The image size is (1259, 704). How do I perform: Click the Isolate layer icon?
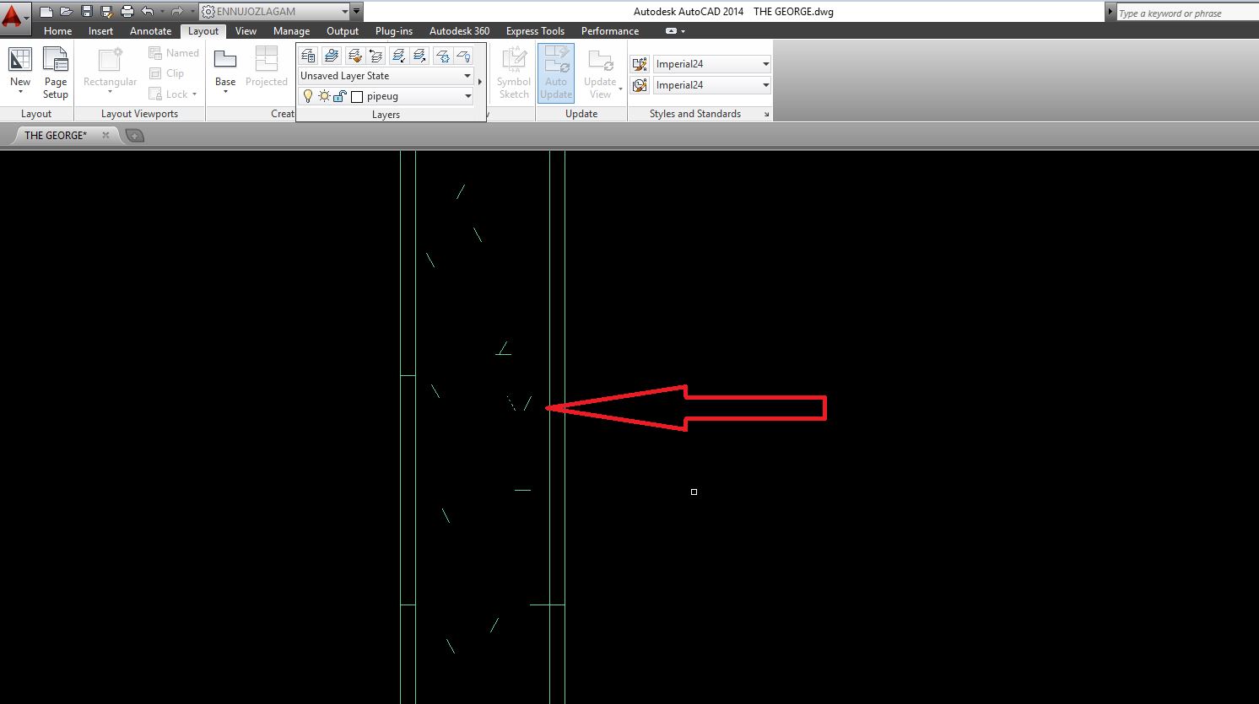[398, 56]
